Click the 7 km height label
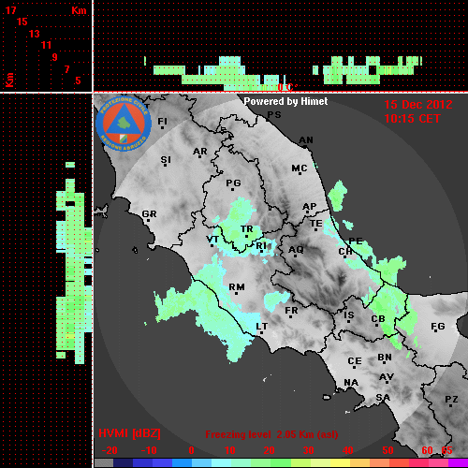468x468 pixels. click(x=66, y=69)
